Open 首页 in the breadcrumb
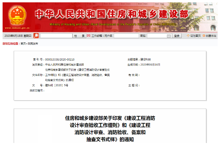The height and width of the screenshot is (151, 222). pyautogui.click(x=23, y=44)
